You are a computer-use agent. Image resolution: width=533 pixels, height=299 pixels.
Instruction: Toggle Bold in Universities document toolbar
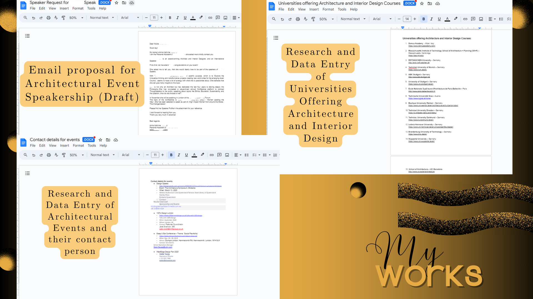pos(424,19)
